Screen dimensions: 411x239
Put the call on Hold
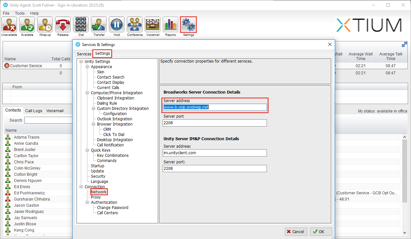[117, 25]
